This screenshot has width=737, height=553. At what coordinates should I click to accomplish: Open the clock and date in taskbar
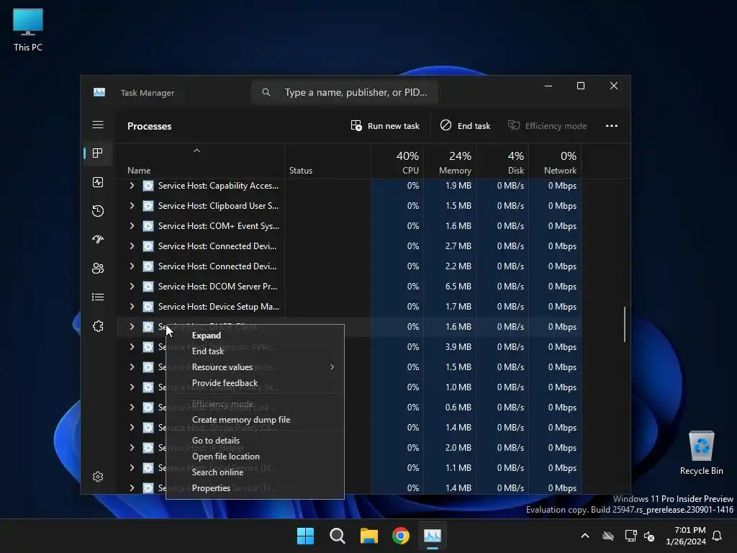[x=686, y=536]
